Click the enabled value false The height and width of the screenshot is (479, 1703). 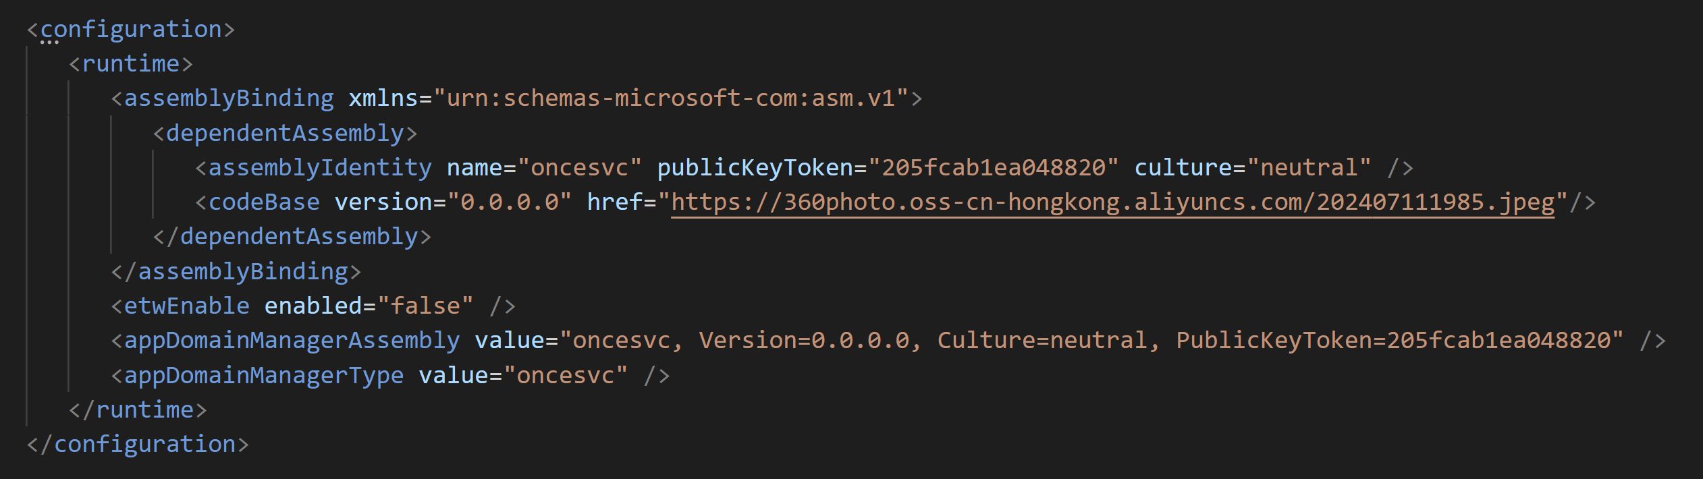click(425, 306)
